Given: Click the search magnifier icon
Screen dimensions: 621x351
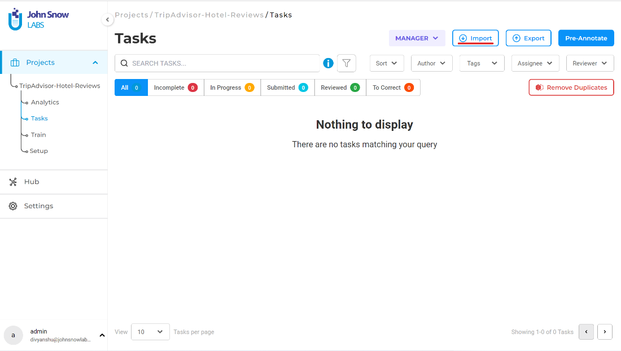Looking at the screenshot, I should 124,63.
